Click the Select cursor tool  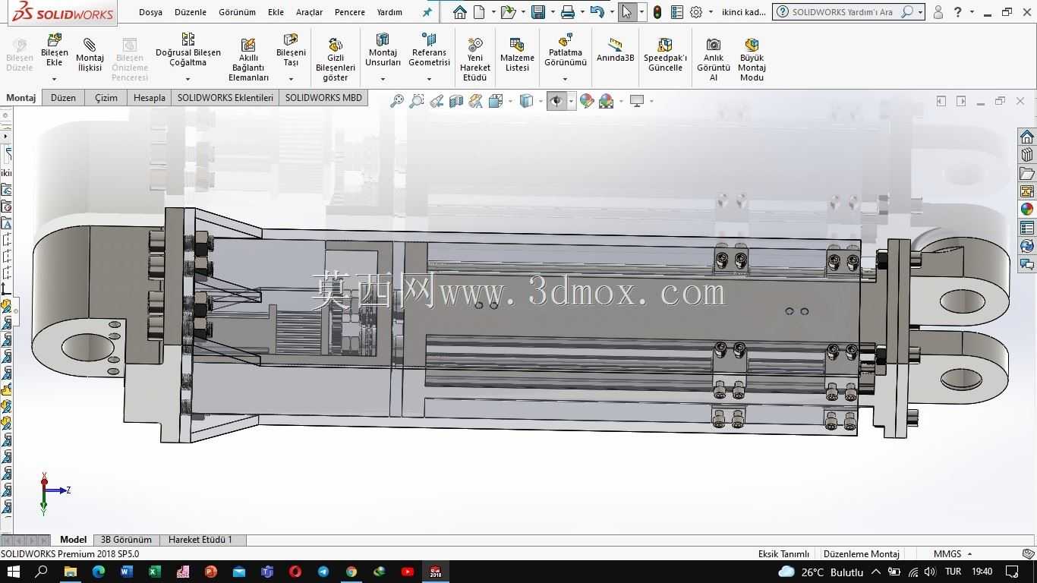pyautogui.click(x=626, y=12)
